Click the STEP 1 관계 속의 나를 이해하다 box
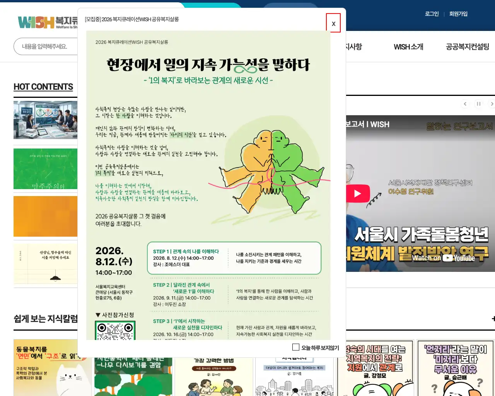The image size is (495, 396). pyautogui.click(x=234, y=258)
